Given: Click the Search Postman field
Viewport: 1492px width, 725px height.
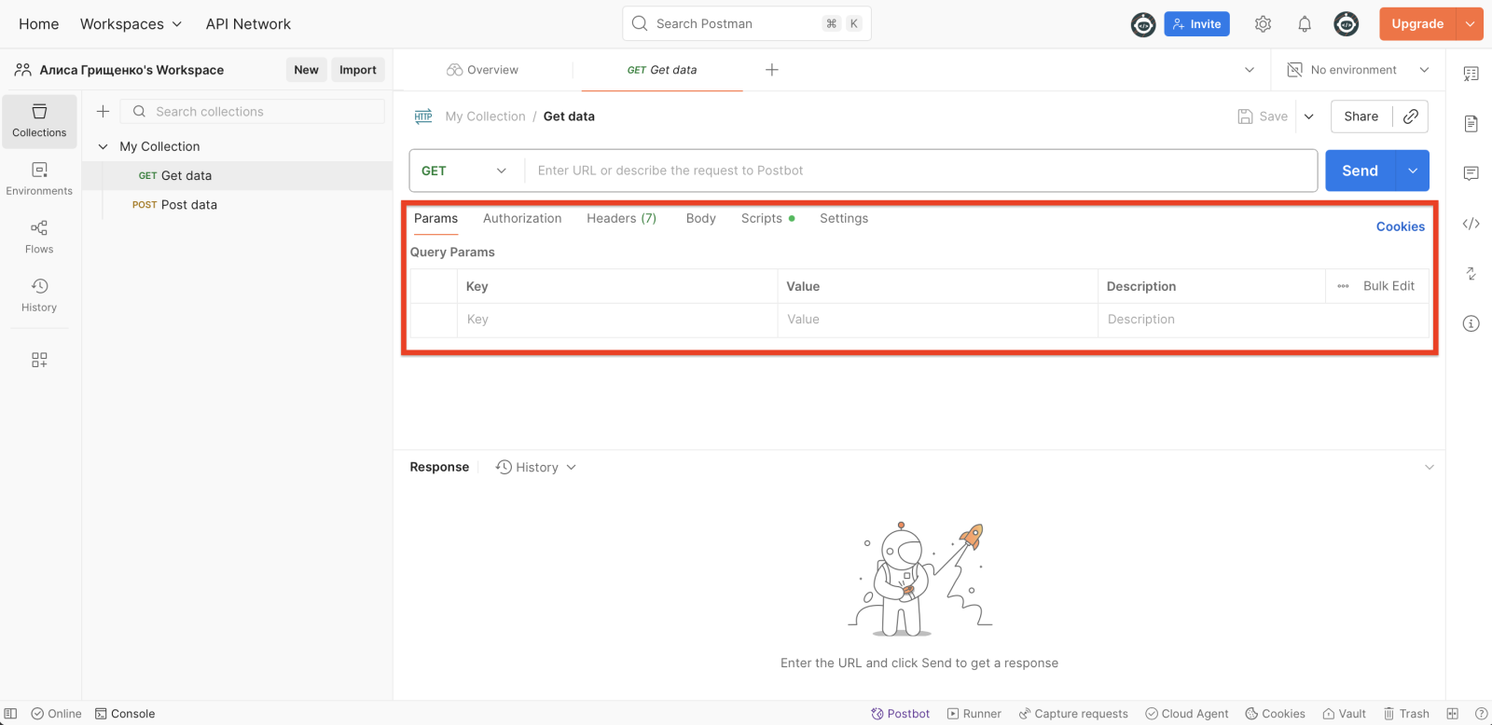Looking at the screenshot, I should click(747, 24).
